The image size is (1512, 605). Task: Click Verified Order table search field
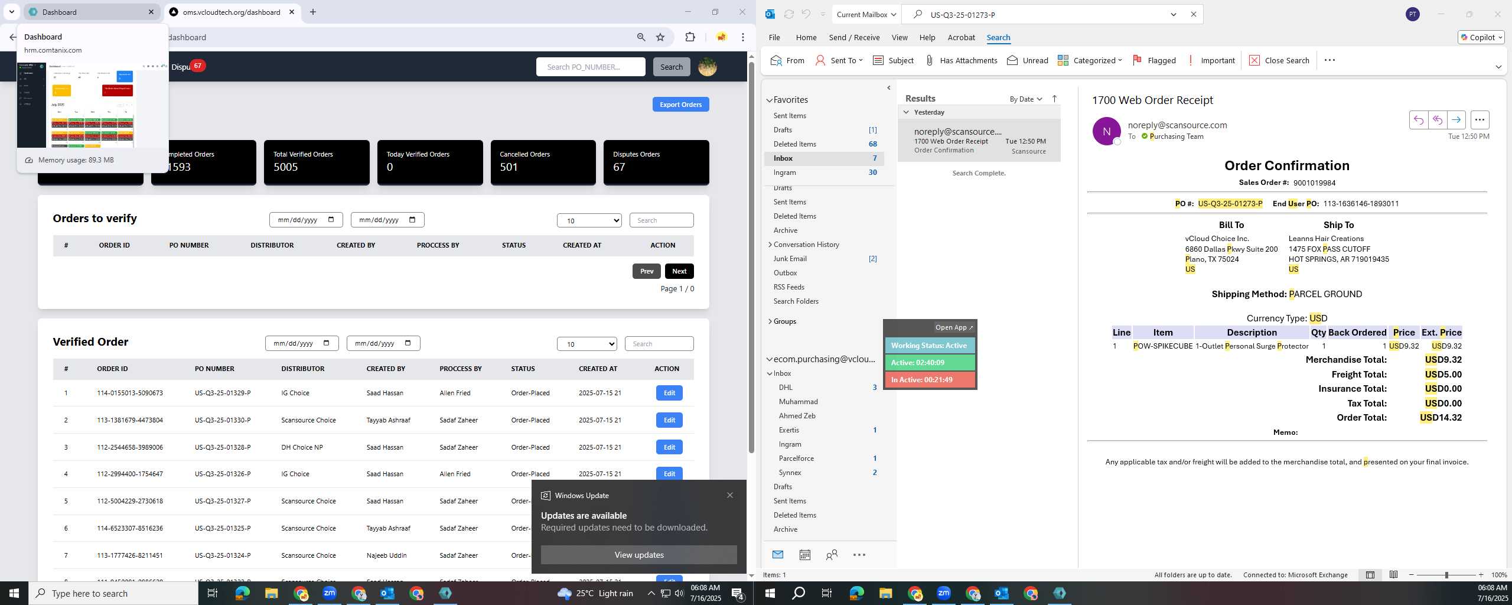tap(659, 344)
